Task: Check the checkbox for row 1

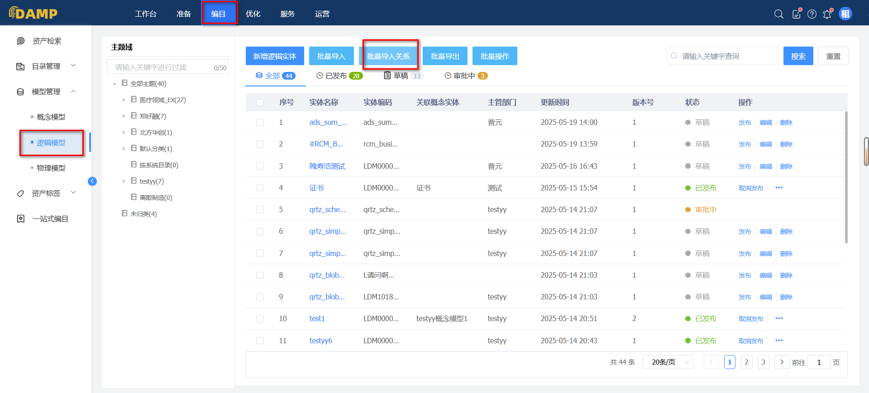Action: pos(260,123)
